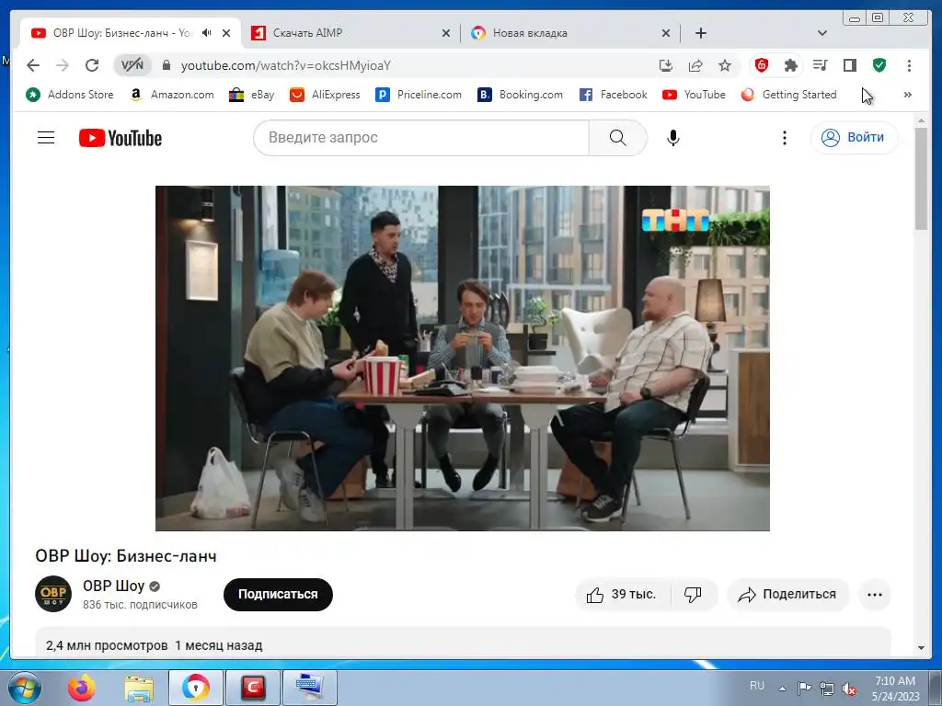Open Priceline.com bookmark

click(x=419, y=95)
